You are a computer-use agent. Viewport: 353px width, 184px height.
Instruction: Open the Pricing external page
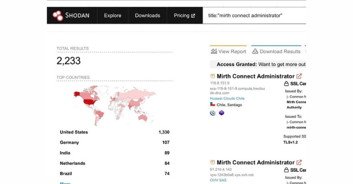click(184, 15)
